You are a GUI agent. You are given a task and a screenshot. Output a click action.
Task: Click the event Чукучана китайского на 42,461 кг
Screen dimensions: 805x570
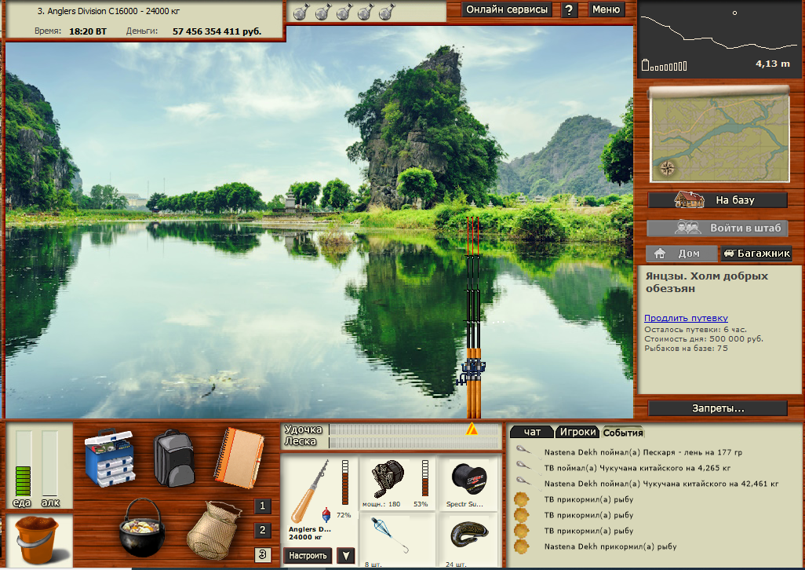point(661,484)
